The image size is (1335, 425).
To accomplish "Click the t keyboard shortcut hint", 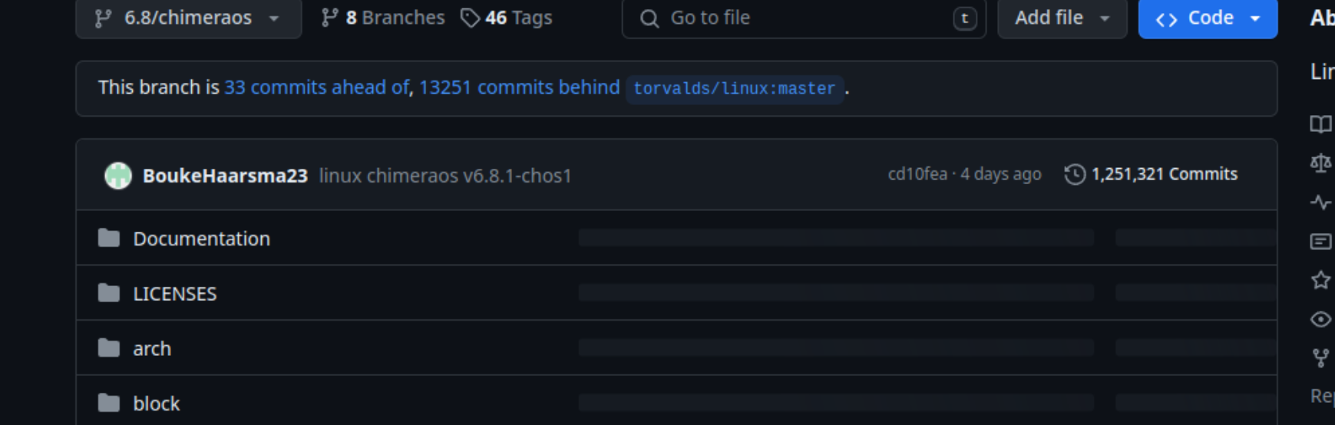I will tap(965, 18).
